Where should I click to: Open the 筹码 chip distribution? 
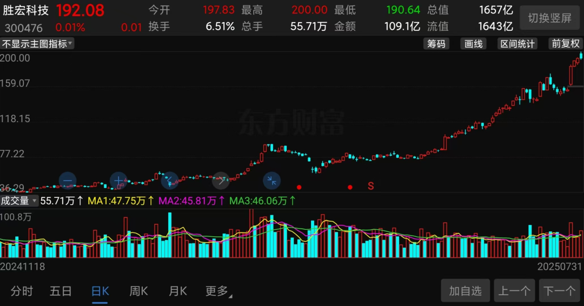(x=436, y=44)
